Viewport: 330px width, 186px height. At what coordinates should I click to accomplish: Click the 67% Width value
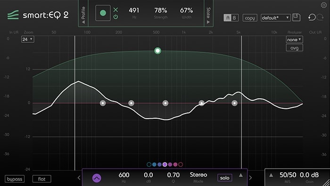click(x=187, y=10)
